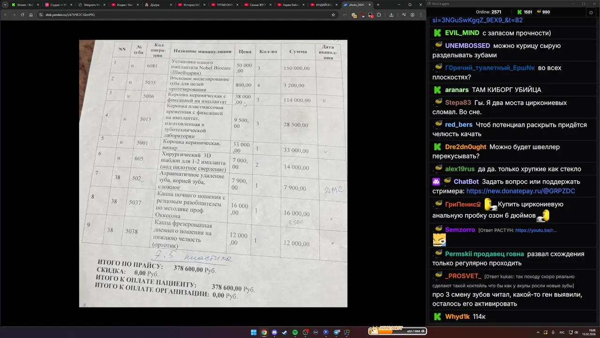Viewport: 600px width, 338px height.
Task: Open Spotify from the taskbar
Action: pos(295,332)
